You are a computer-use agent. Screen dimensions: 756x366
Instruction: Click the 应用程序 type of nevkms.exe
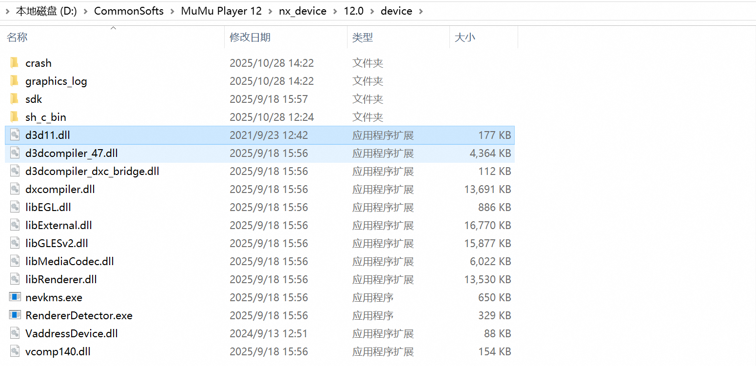pyautogui.click(x=373, y=298)
